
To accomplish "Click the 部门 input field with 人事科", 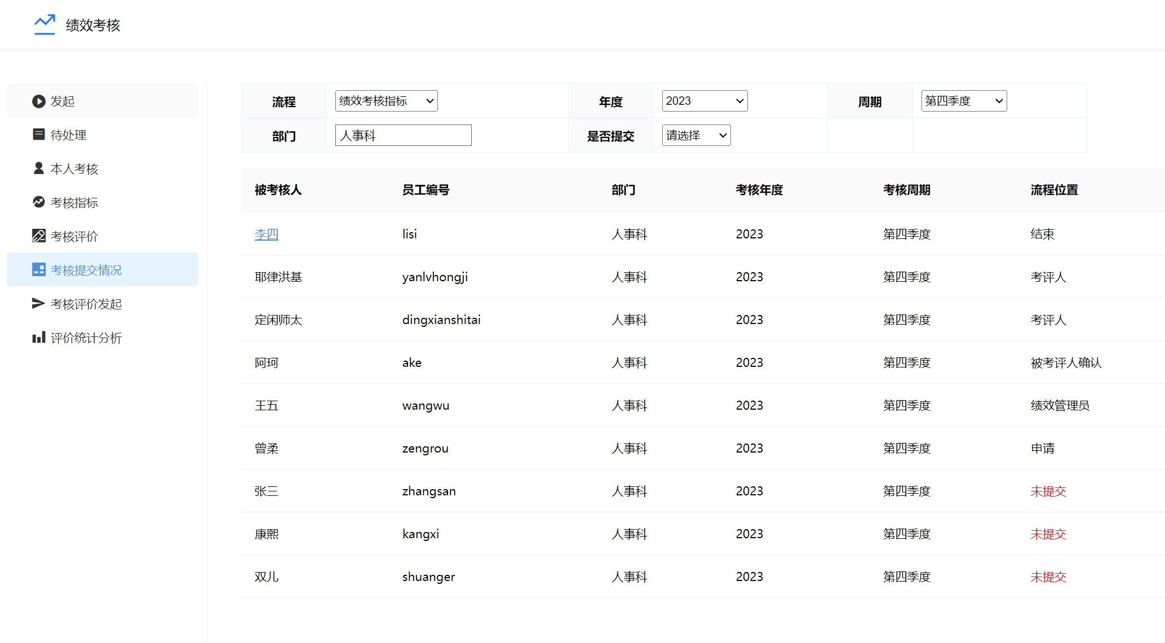I will click(403, 135).
